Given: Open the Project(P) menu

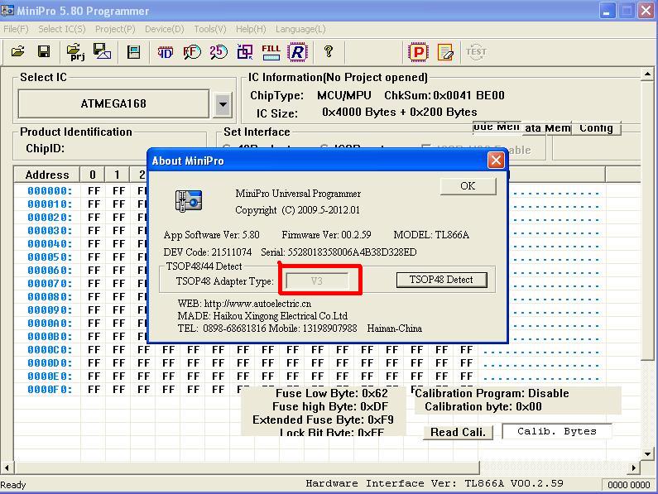Looking at the screenshot, I should [115, 29].
